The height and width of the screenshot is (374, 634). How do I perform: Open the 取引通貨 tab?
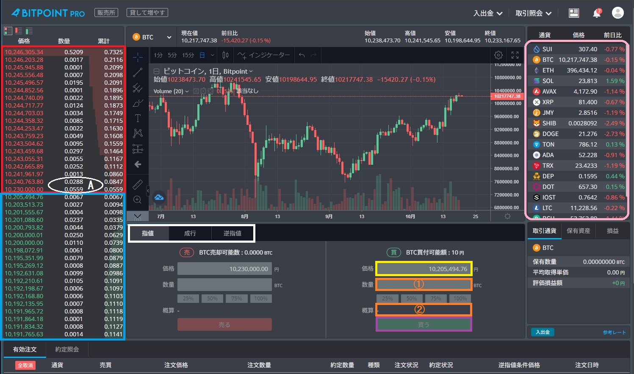click(545, 231)
